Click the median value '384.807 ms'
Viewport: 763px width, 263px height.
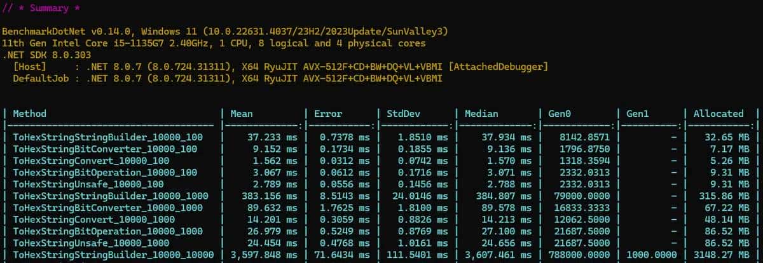click(504, 196)
